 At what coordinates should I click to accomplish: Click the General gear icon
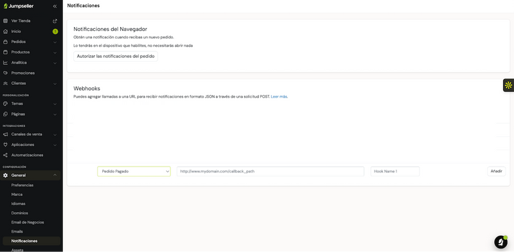pyautogui.click(x=5, y=175)
